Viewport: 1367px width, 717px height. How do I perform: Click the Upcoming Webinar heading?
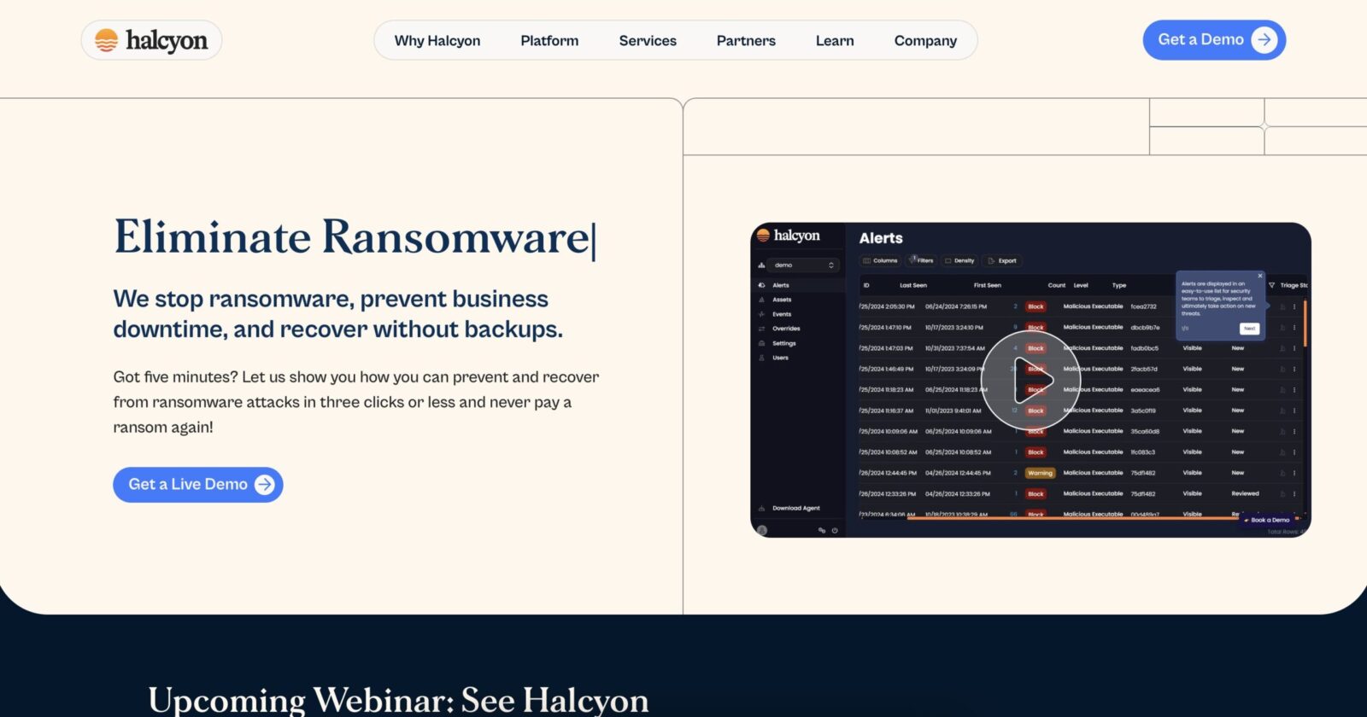(x=398, y=700)
